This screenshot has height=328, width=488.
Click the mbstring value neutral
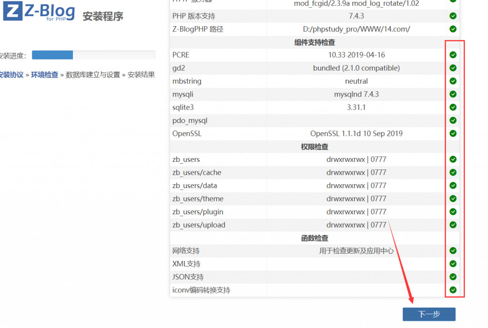tap(356, 81)
